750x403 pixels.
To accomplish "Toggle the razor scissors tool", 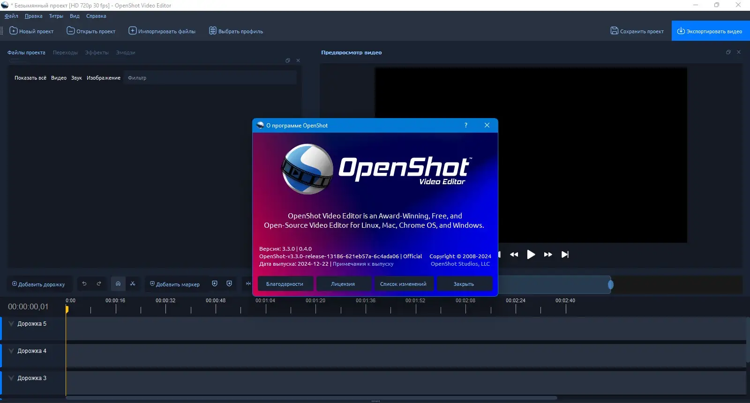I will coord(133,284).
